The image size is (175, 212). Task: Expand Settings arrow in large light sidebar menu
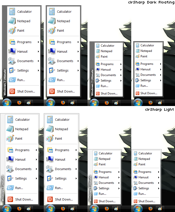[36, 179]
